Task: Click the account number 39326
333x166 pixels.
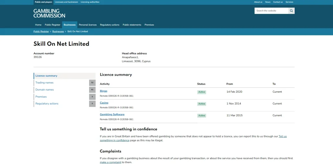Action: coord(38,57)
